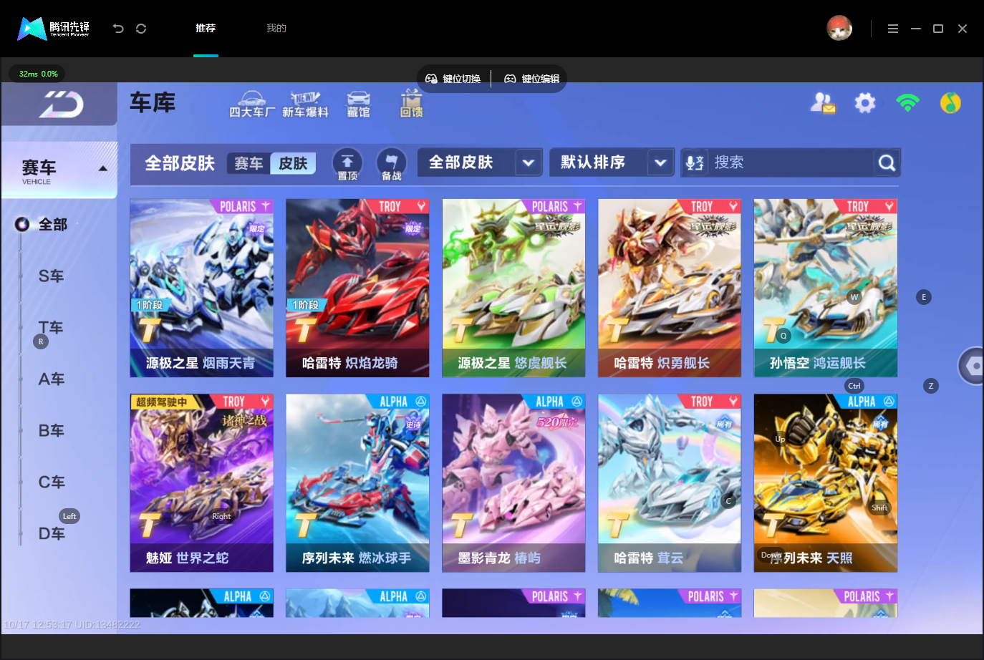Open the 藏馆 collection icon

click(x=359, y=105)
